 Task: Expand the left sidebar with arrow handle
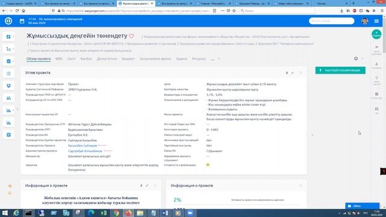[x=17, y=108]
